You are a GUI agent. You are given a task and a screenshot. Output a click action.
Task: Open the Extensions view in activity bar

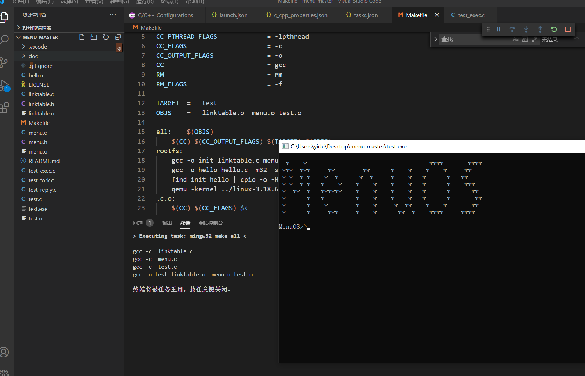coord(5,108)
